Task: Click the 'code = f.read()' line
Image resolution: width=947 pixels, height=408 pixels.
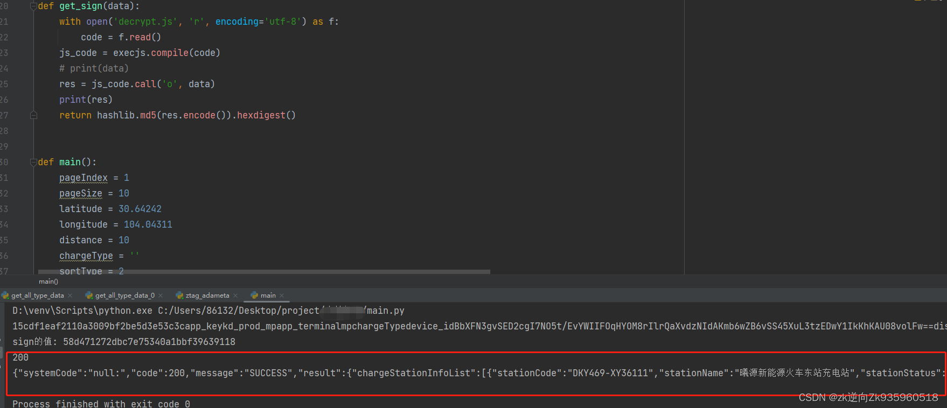Action: 121,37
